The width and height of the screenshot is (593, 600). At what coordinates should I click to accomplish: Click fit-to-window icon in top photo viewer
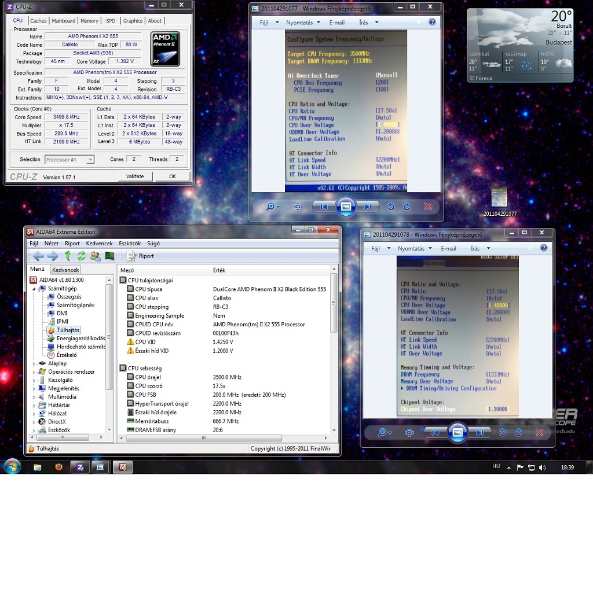point(298,207)
